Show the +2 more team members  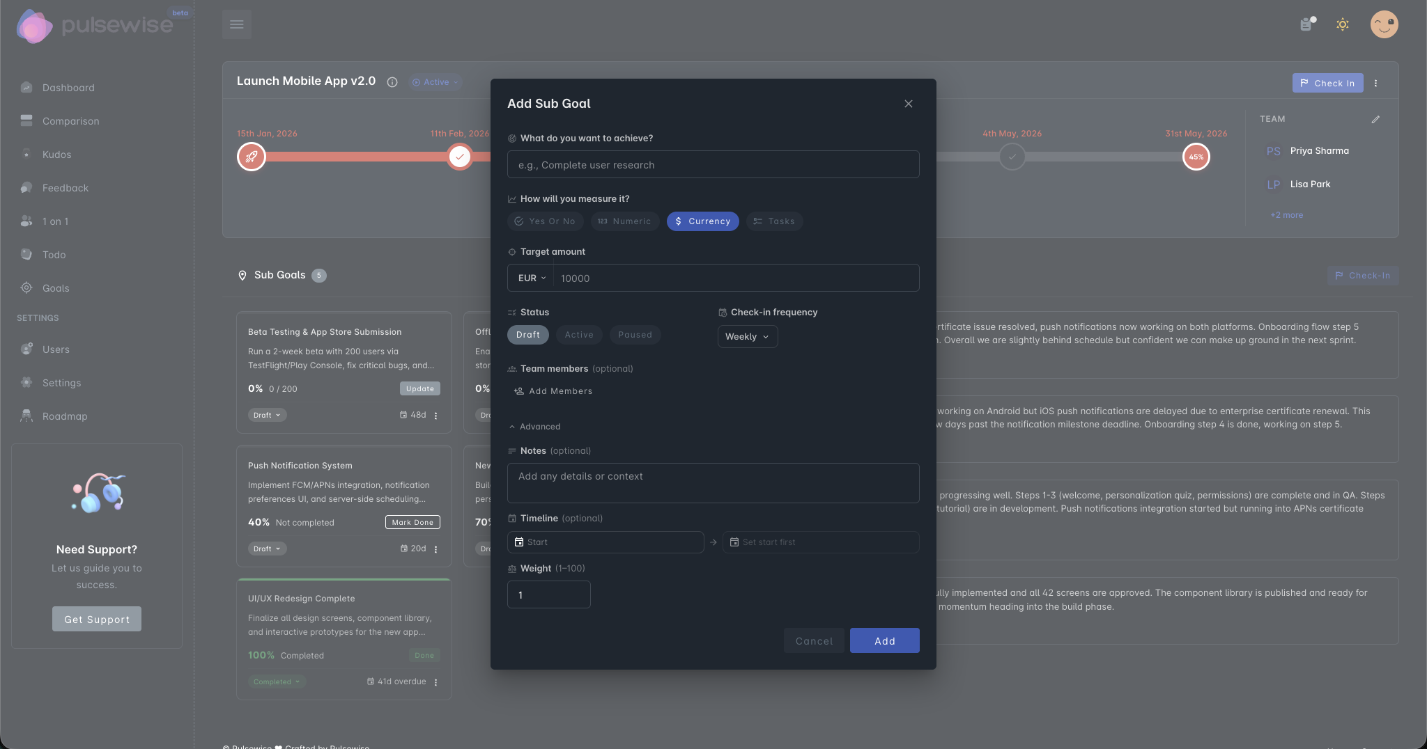[1286, 215]
